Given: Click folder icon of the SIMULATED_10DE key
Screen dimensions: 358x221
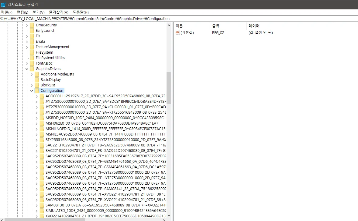Looking at the screenshot, I should pyautogui.click(x=42, y=210).
